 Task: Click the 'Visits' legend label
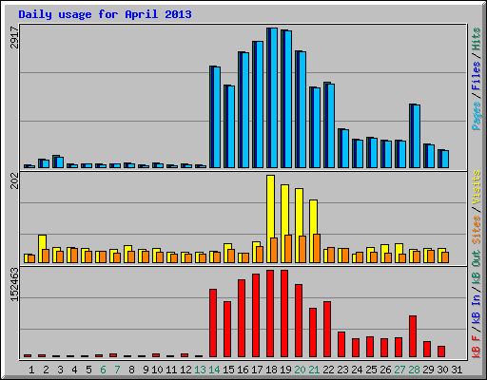[477, 187]
